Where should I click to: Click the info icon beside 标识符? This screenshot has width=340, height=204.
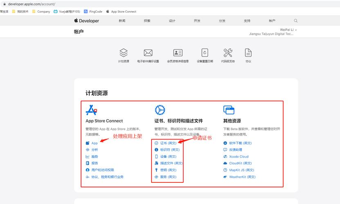click(x=156, y=150)
